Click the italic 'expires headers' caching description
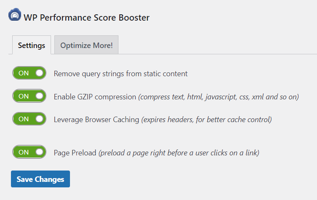Screen dimensions: 317x200 pyautogui.click(x=206, y=120)
